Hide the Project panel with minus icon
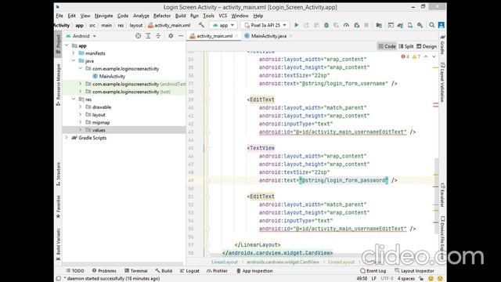 [181, 36]
